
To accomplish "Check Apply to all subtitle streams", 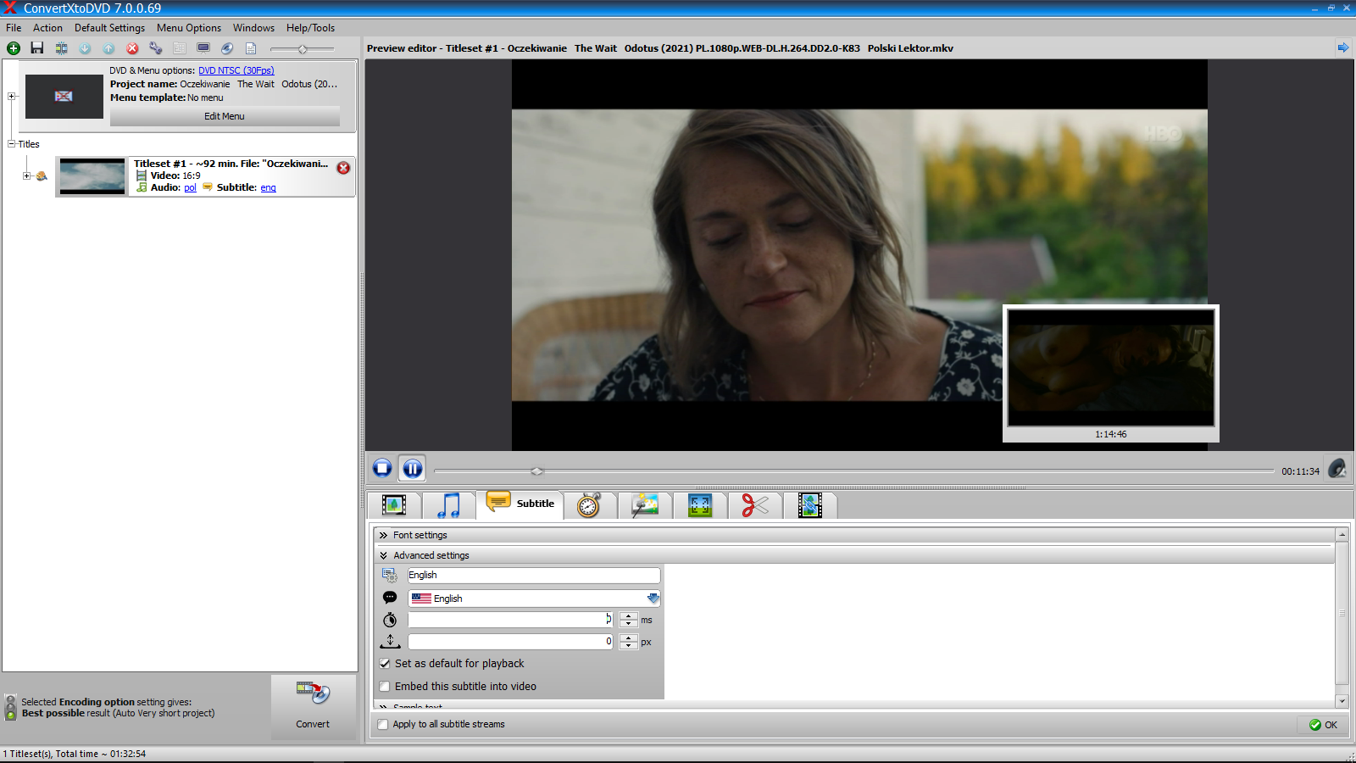I will coord(383,724).
